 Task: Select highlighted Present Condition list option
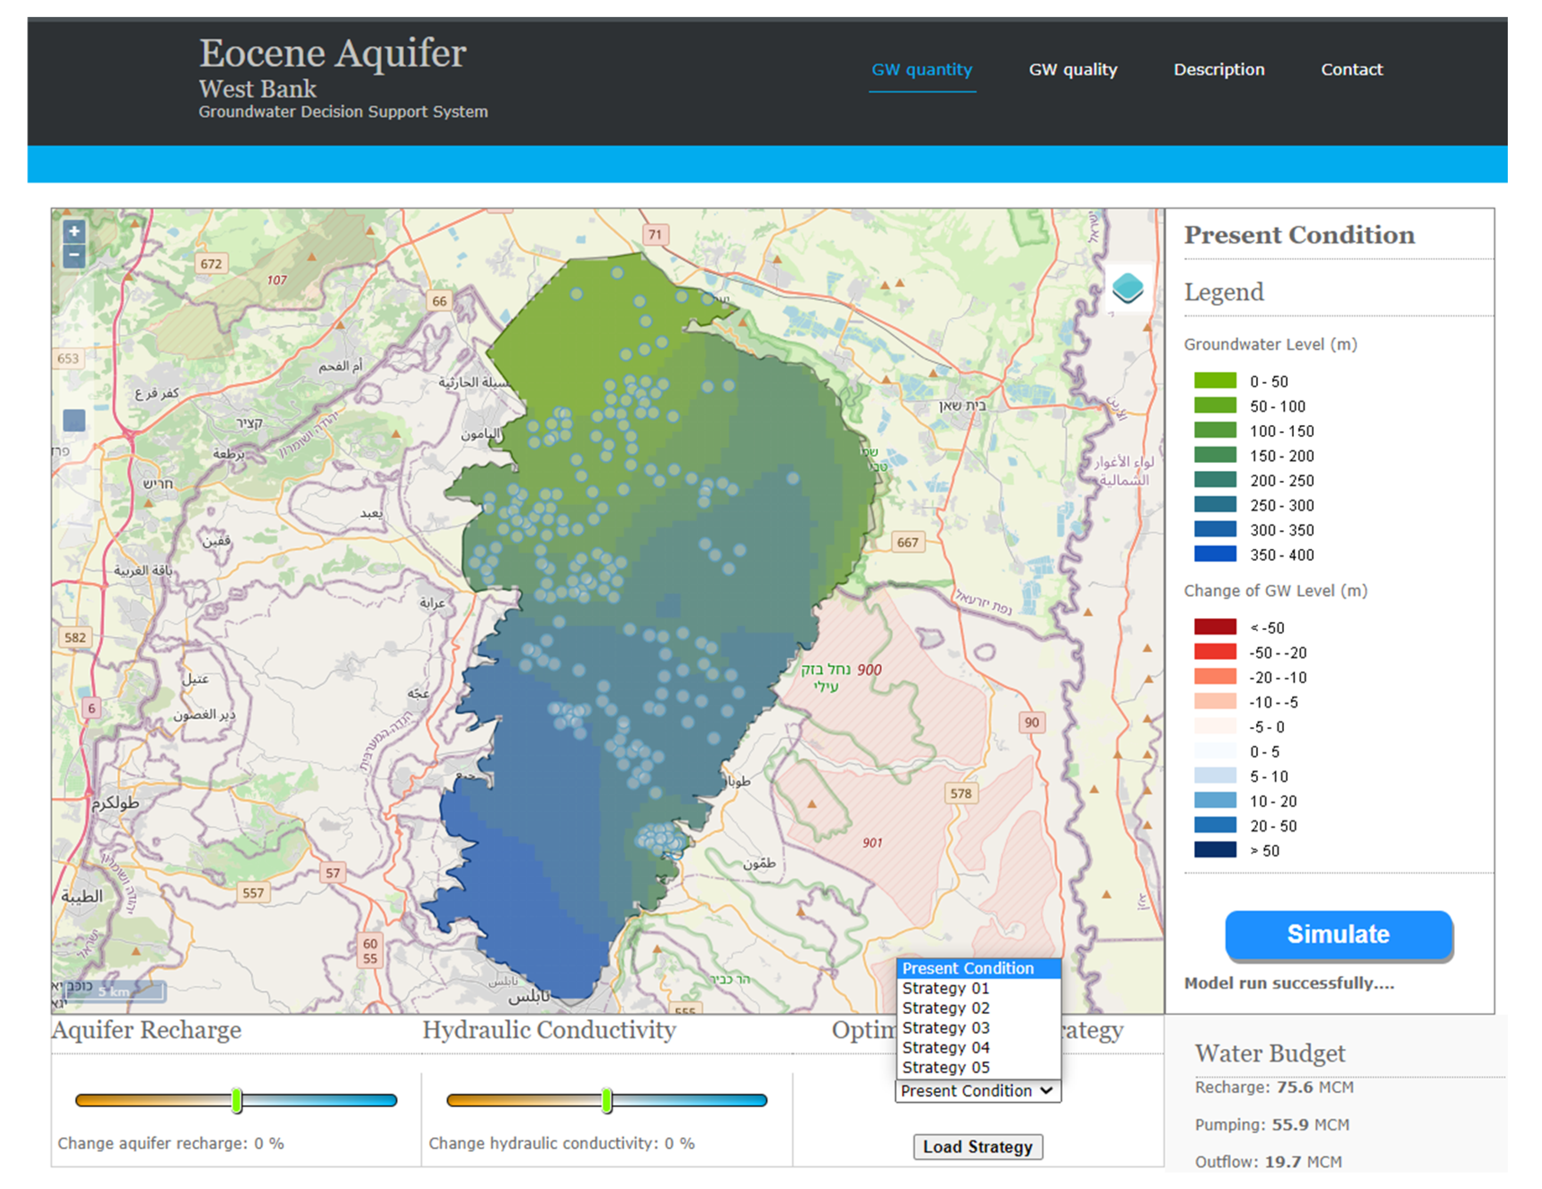pos(967,969)
